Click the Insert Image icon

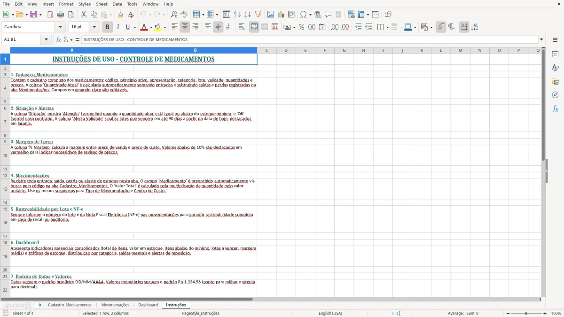pos(271,15)
